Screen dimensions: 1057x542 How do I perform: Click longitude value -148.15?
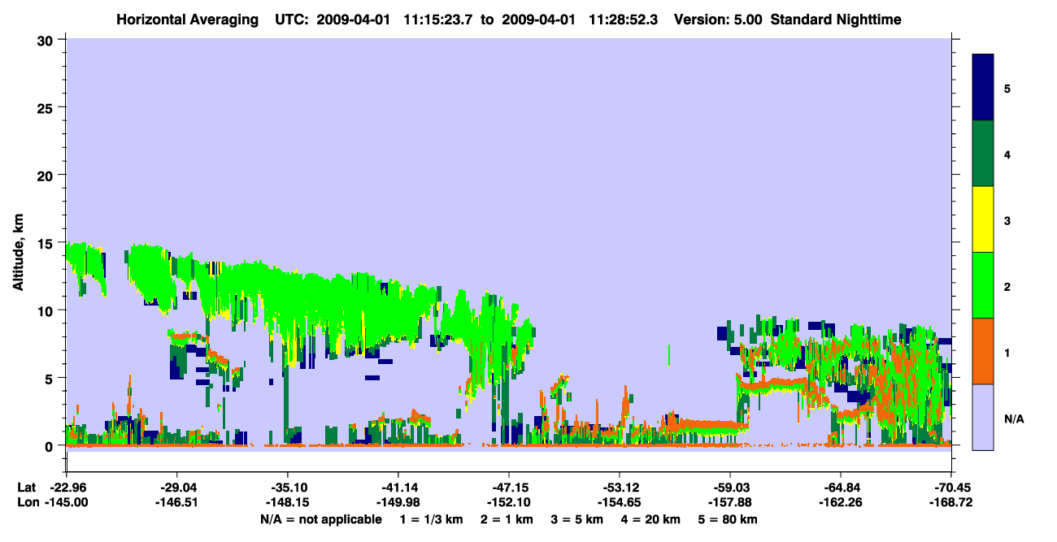pos(287,503)
